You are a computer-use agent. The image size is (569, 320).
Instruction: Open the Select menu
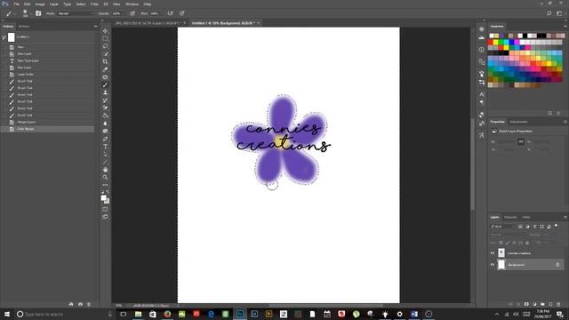pyautogui.click(x=81, y=4)
